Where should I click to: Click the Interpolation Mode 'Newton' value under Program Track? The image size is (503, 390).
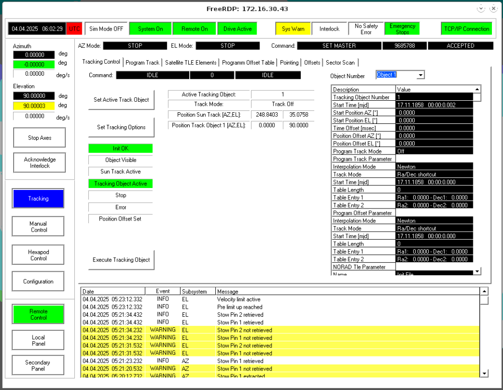coord(434,166)
